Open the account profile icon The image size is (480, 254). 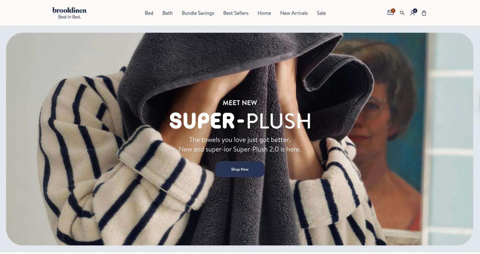coord(412,13)
